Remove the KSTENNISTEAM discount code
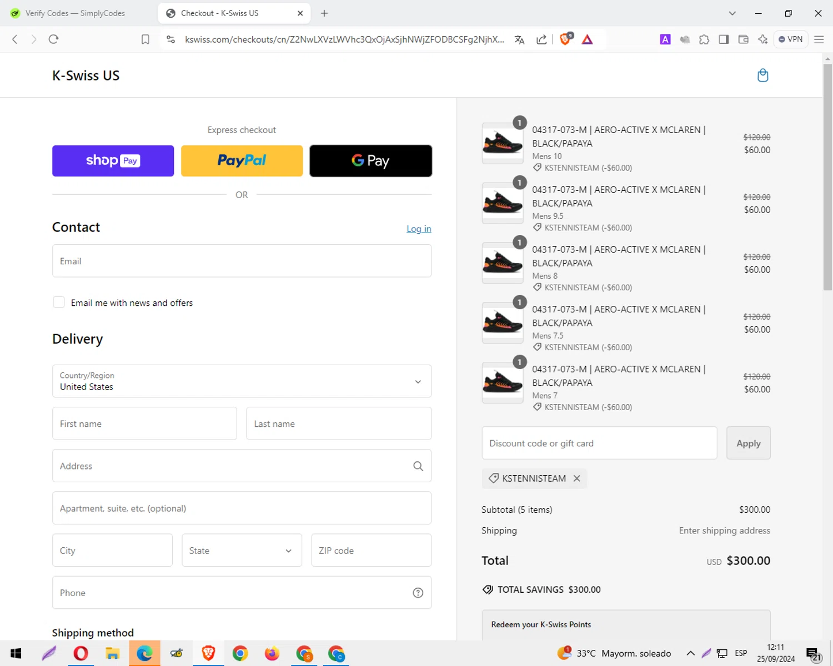This screenshot has width=833, height=666. click(x=577, y=478)
